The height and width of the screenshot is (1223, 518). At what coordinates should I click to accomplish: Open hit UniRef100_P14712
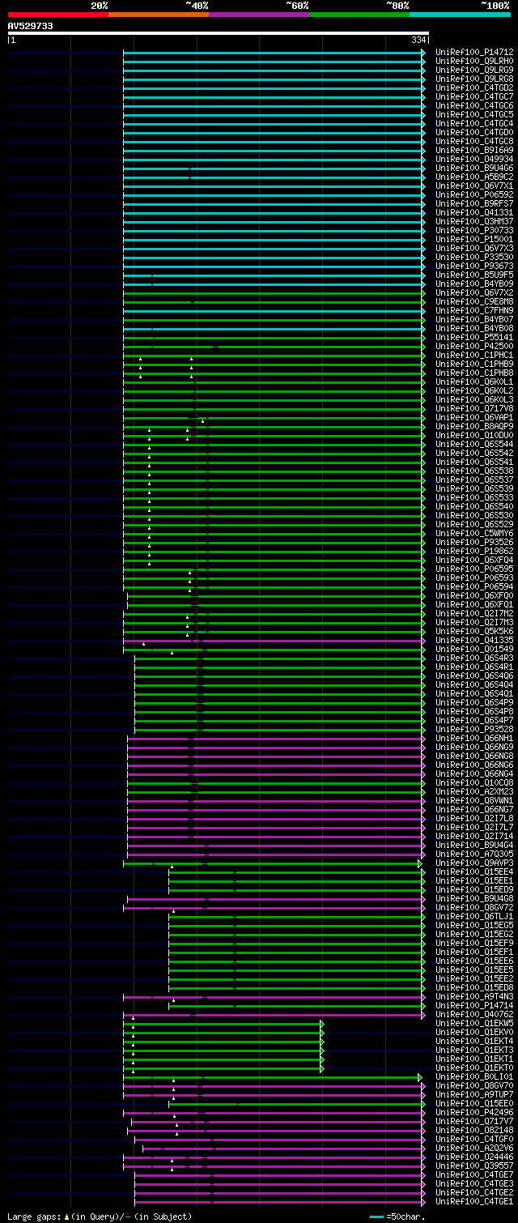(474, 52)
